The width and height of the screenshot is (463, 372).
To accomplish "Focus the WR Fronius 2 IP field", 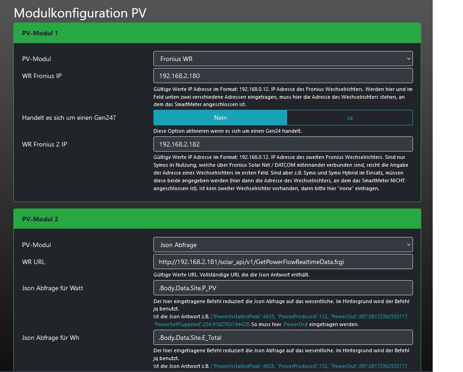I will 282,144.
